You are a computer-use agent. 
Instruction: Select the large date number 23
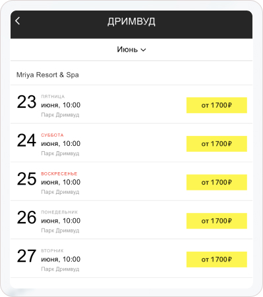point(26,102)
